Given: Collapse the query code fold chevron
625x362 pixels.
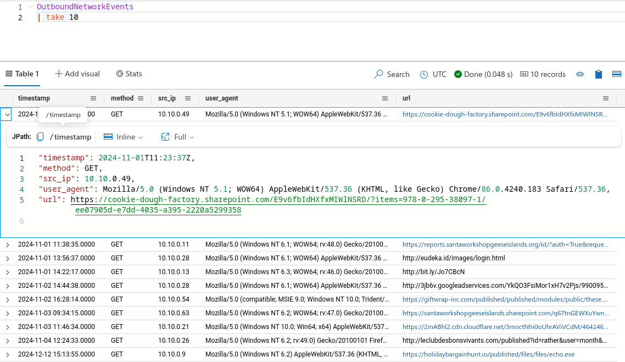Looking at the screenshot, I should point(31,7).
